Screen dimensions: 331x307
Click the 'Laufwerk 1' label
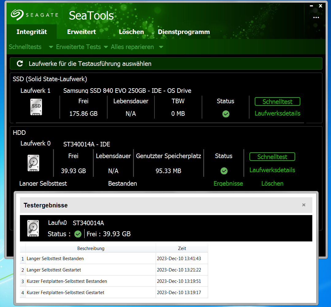(36, 90)
